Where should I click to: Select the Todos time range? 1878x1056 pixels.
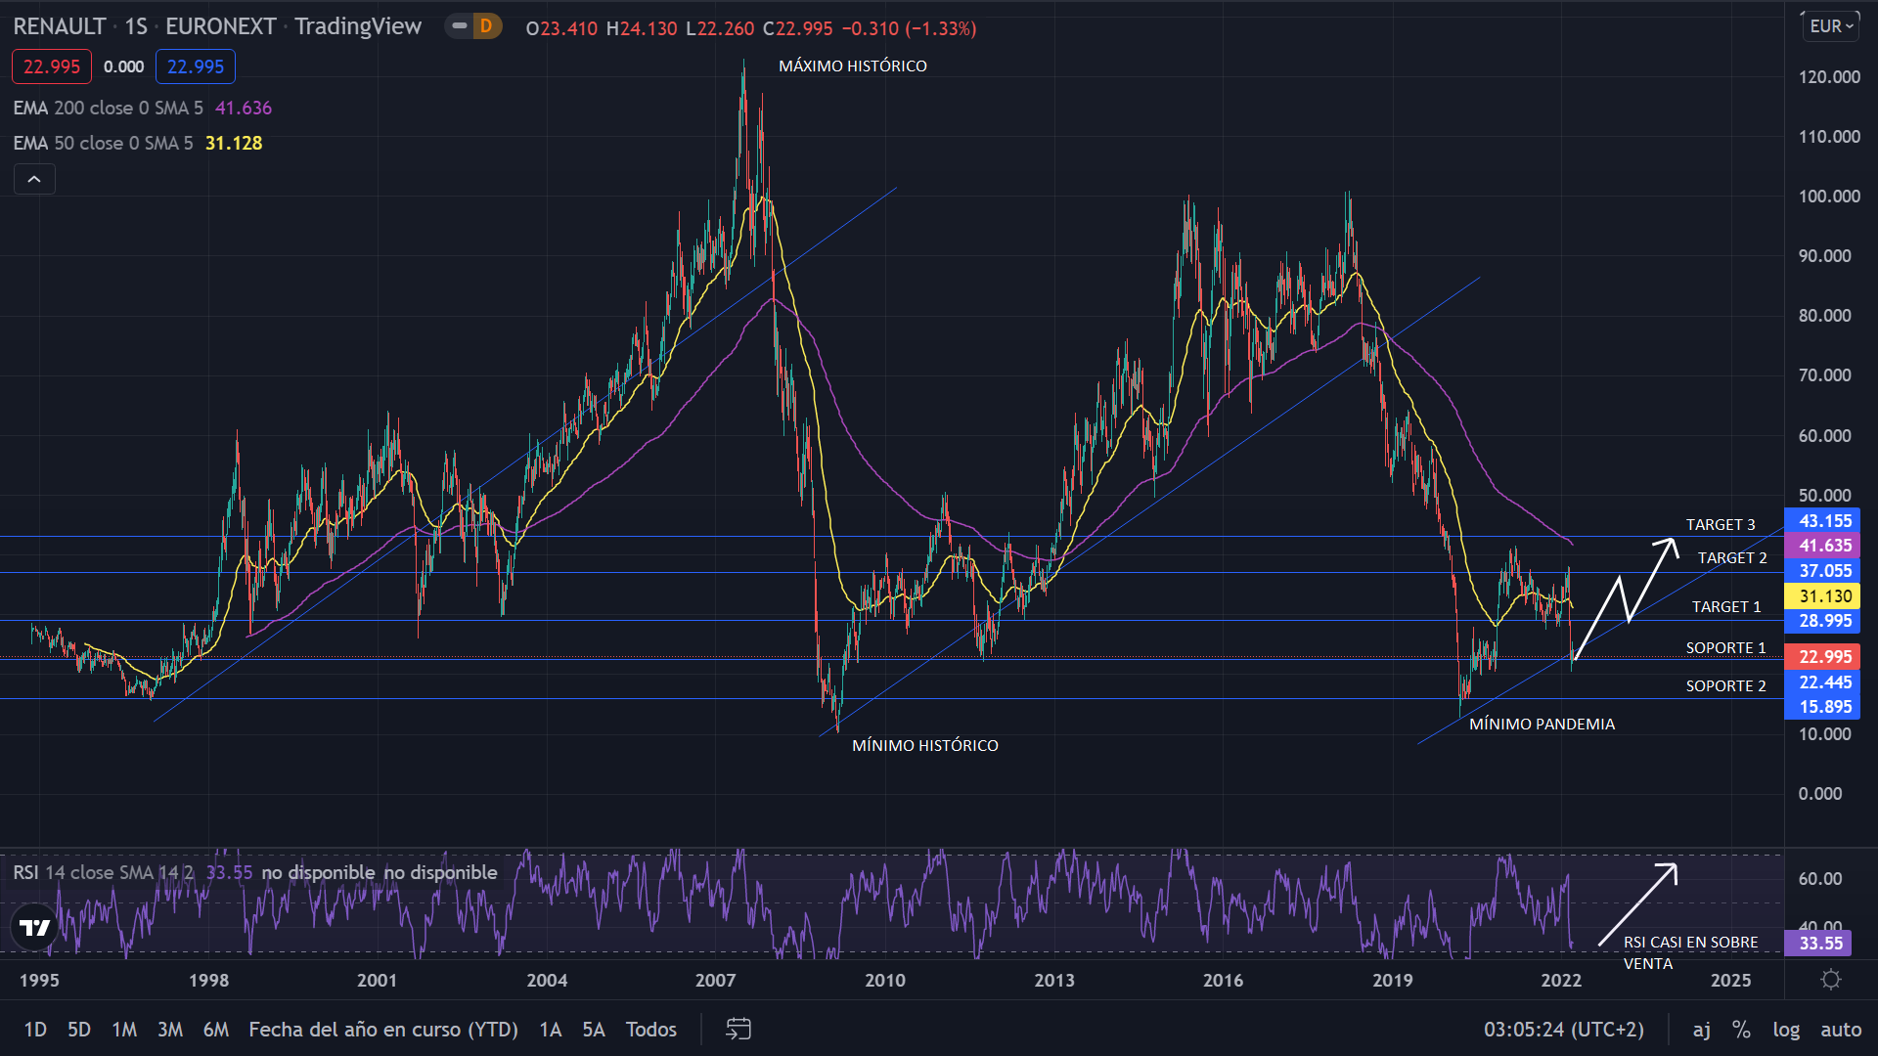click(651, 1029)
